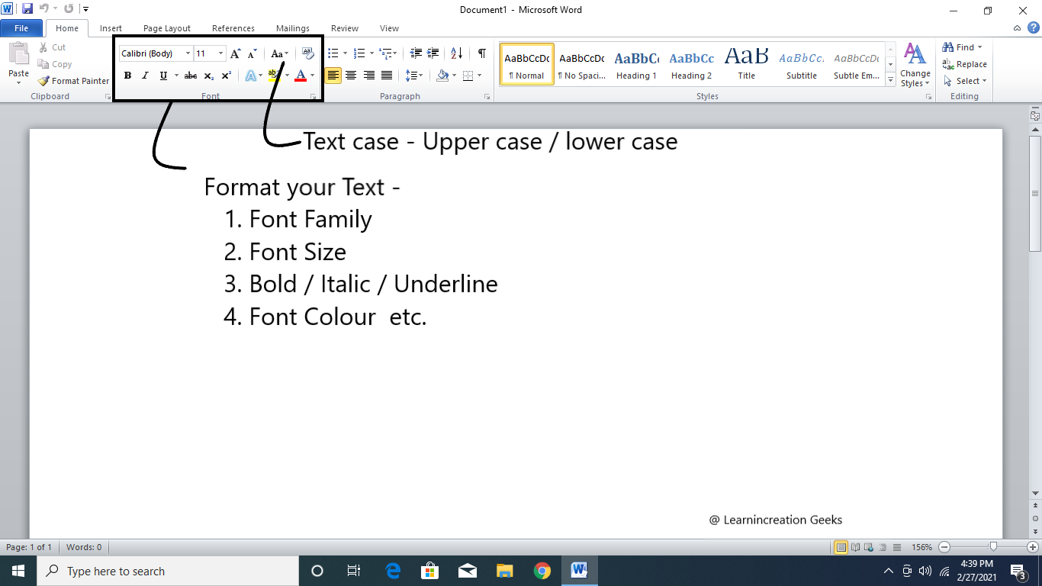Apply Strikethrough to text

coord(191,76)
